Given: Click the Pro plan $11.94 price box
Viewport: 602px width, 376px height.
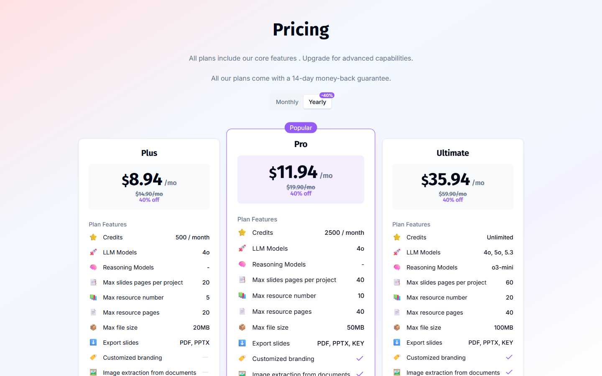Looking at the screenshot, I should coord(301,180).
